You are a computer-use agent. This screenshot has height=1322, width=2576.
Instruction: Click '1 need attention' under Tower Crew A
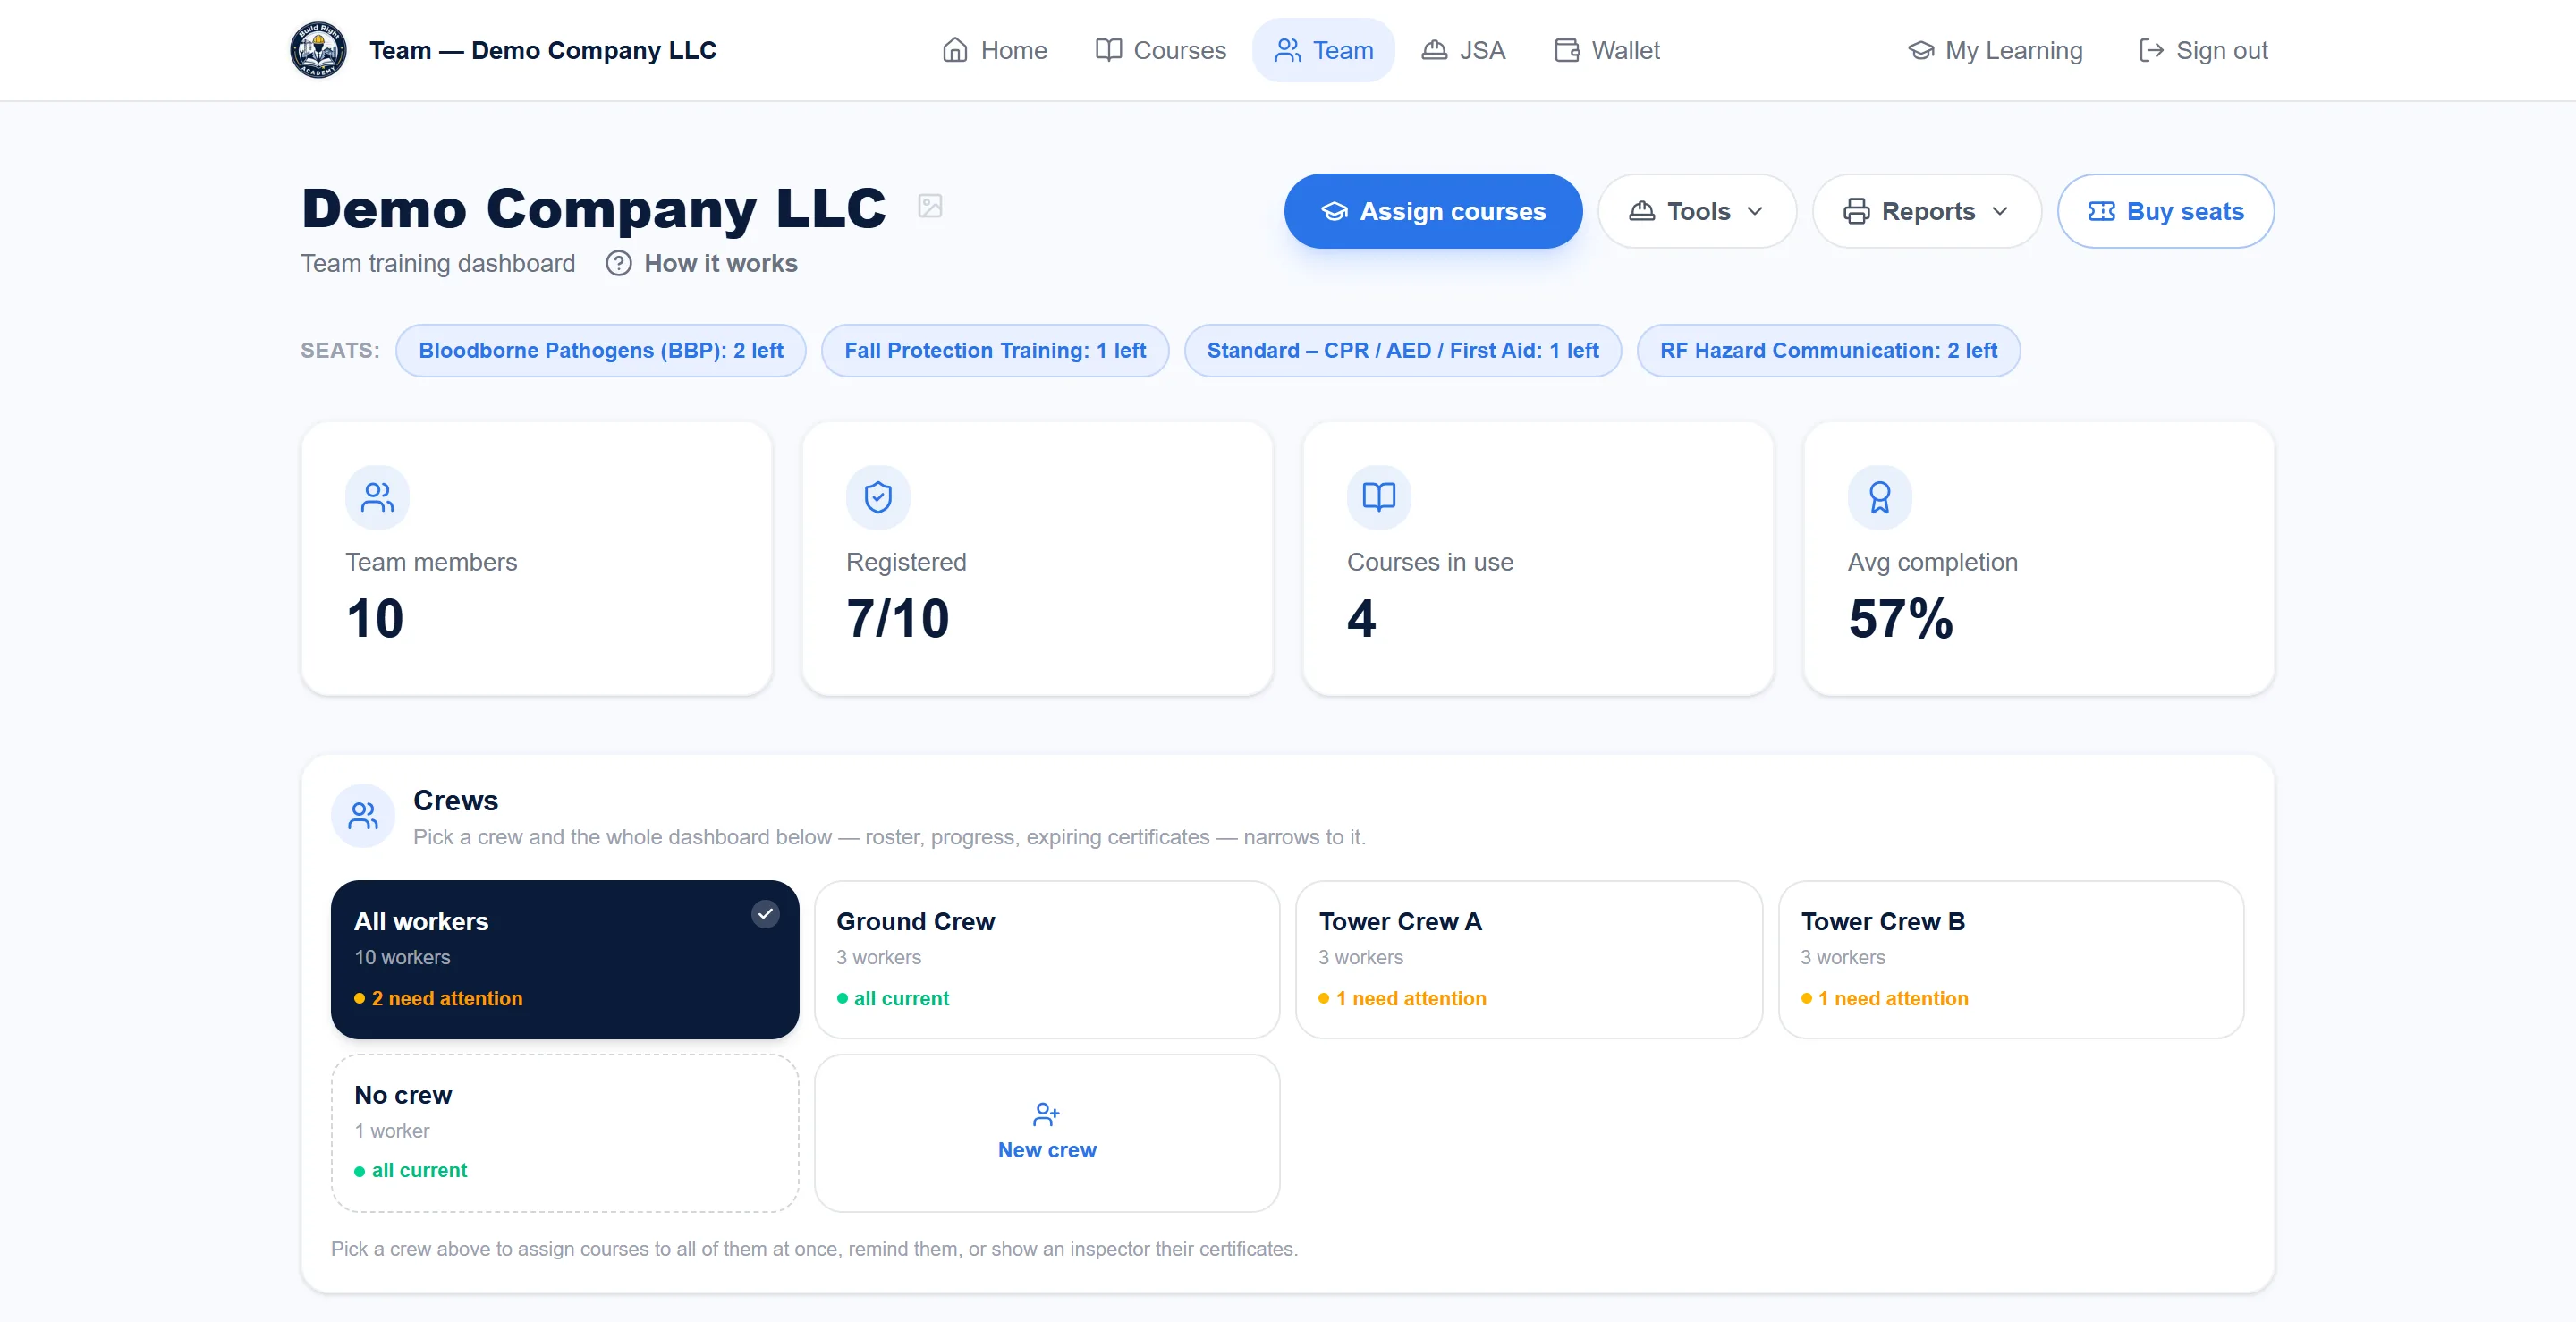pyautogui.click(x=1411, y=998)
